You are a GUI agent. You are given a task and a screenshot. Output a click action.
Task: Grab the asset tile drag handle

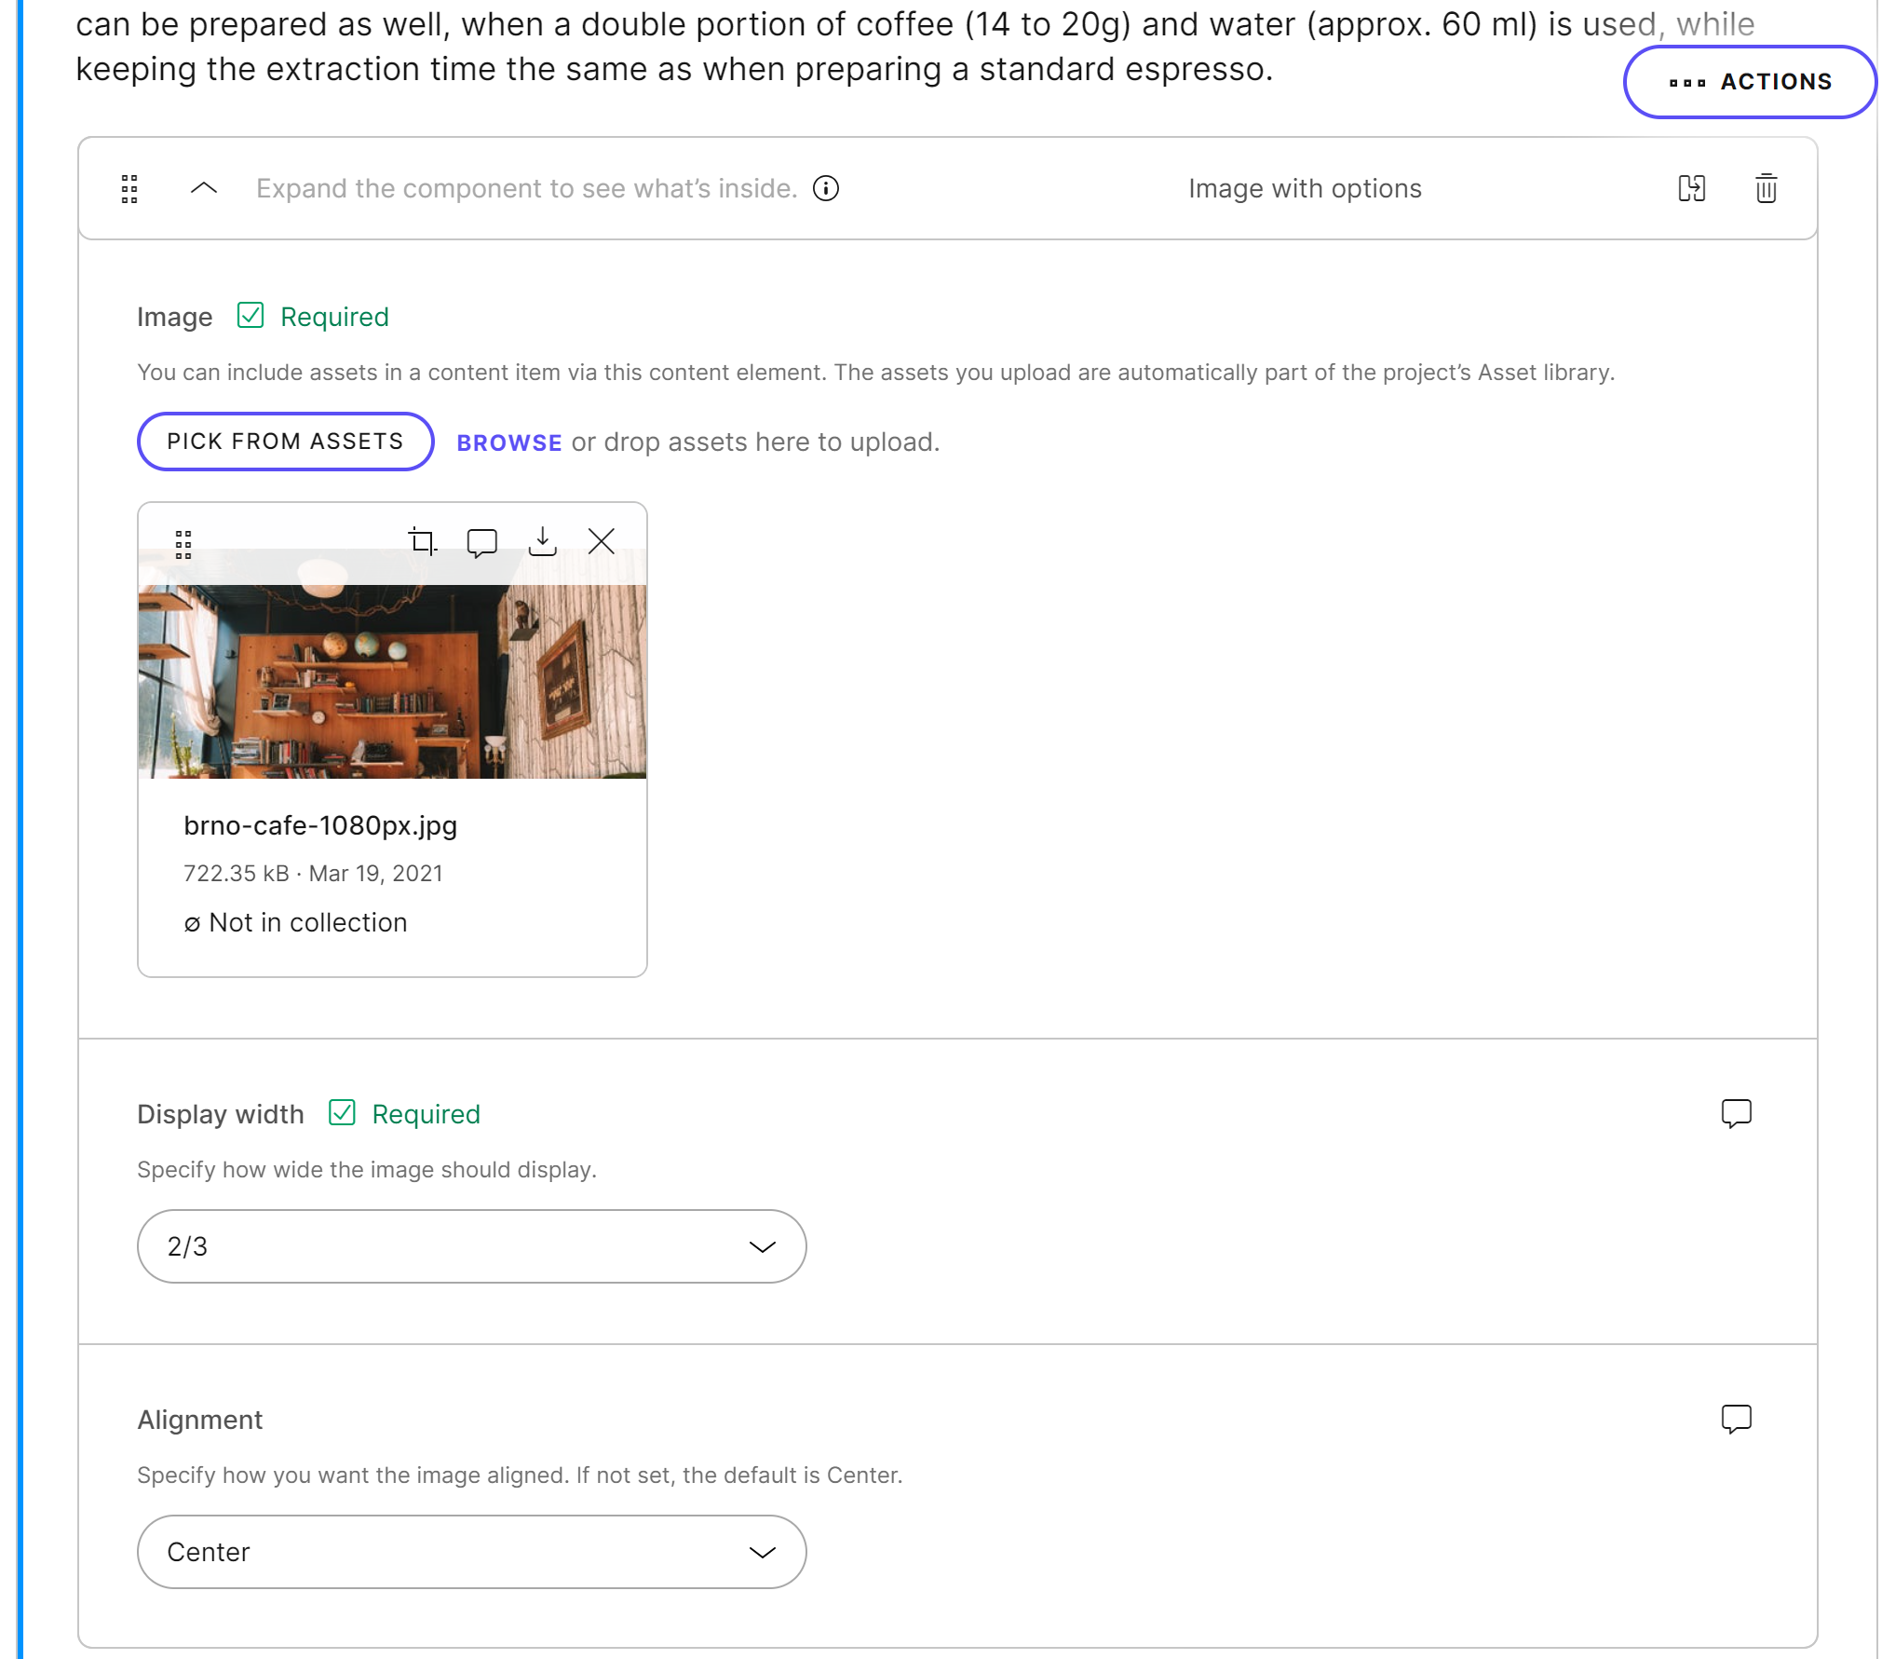183,542
